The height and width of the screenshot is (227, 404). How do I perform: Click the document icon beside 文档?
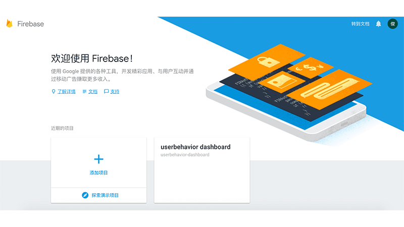coord(84,92)
